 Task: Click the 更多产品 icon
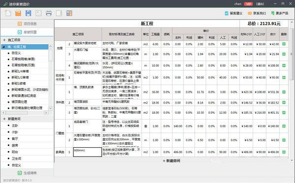pos(272,13)
